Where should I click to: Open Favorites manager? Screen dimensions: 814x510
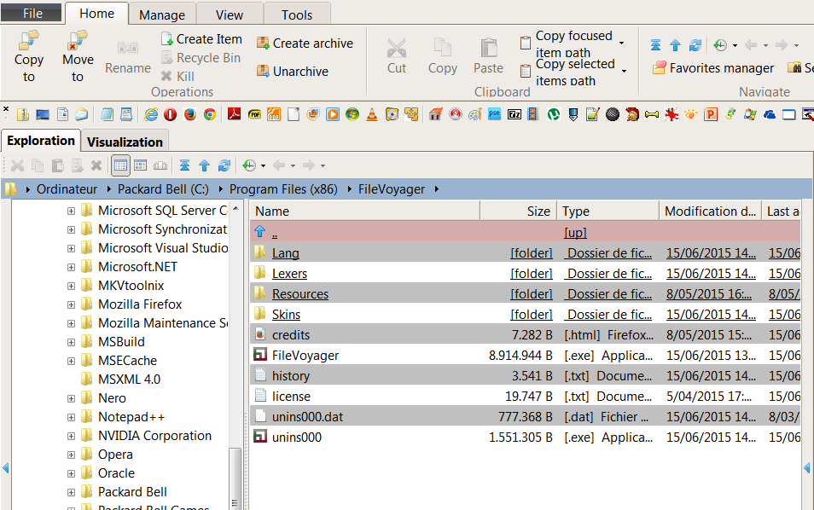pos(712,68)
